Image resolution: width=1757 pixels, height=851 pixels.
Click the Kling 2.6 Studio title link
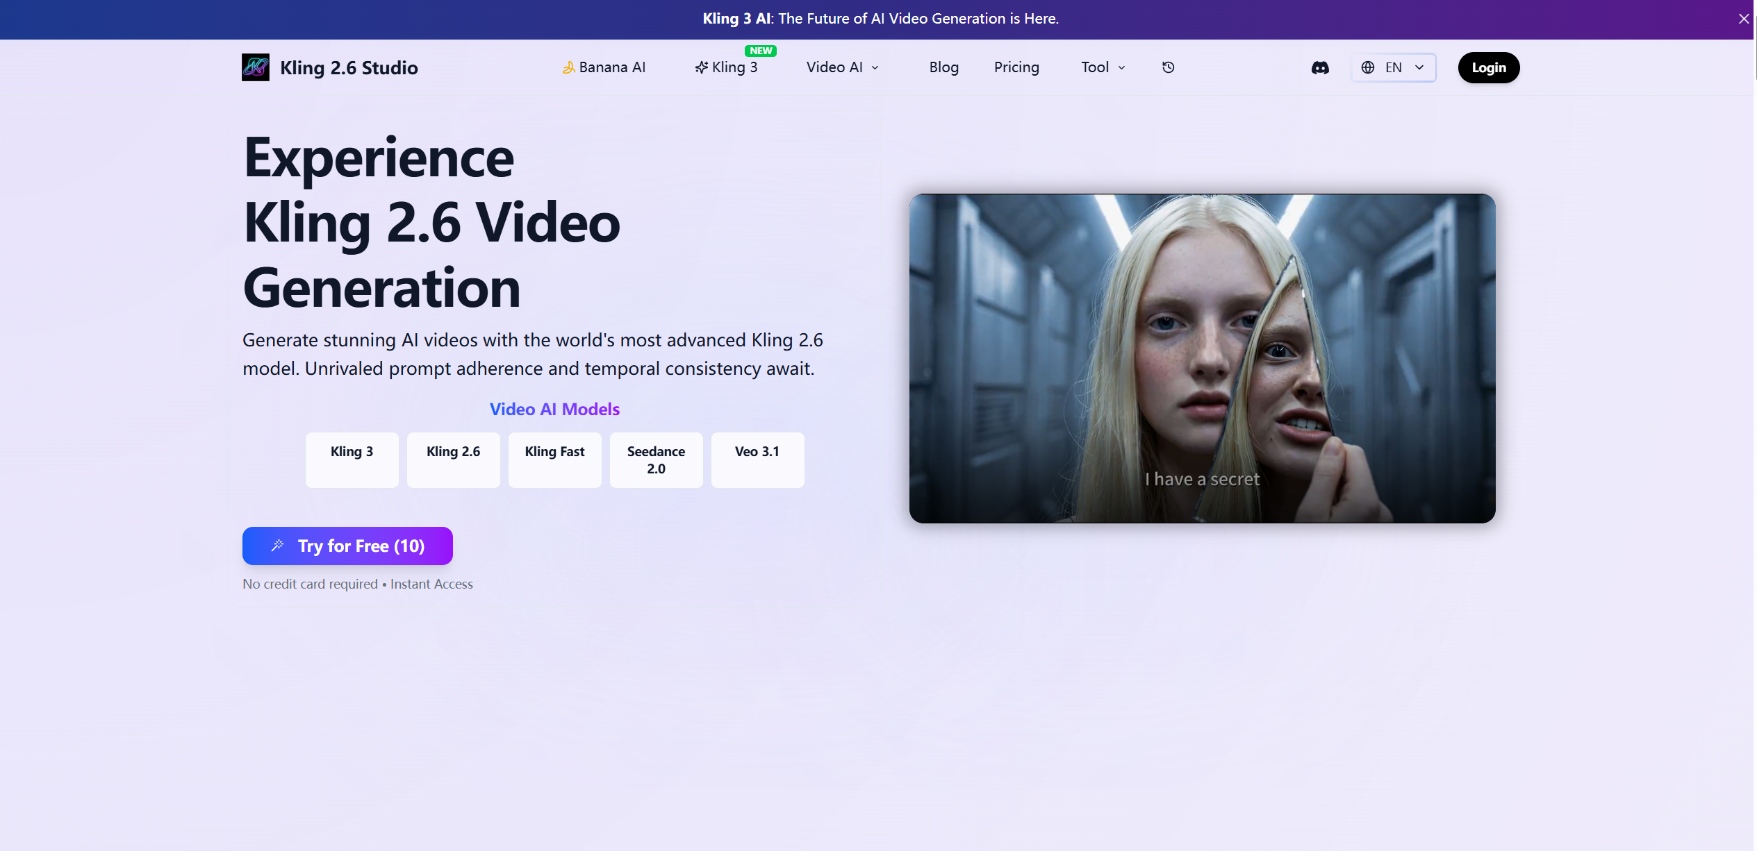(x=349, y=68)
